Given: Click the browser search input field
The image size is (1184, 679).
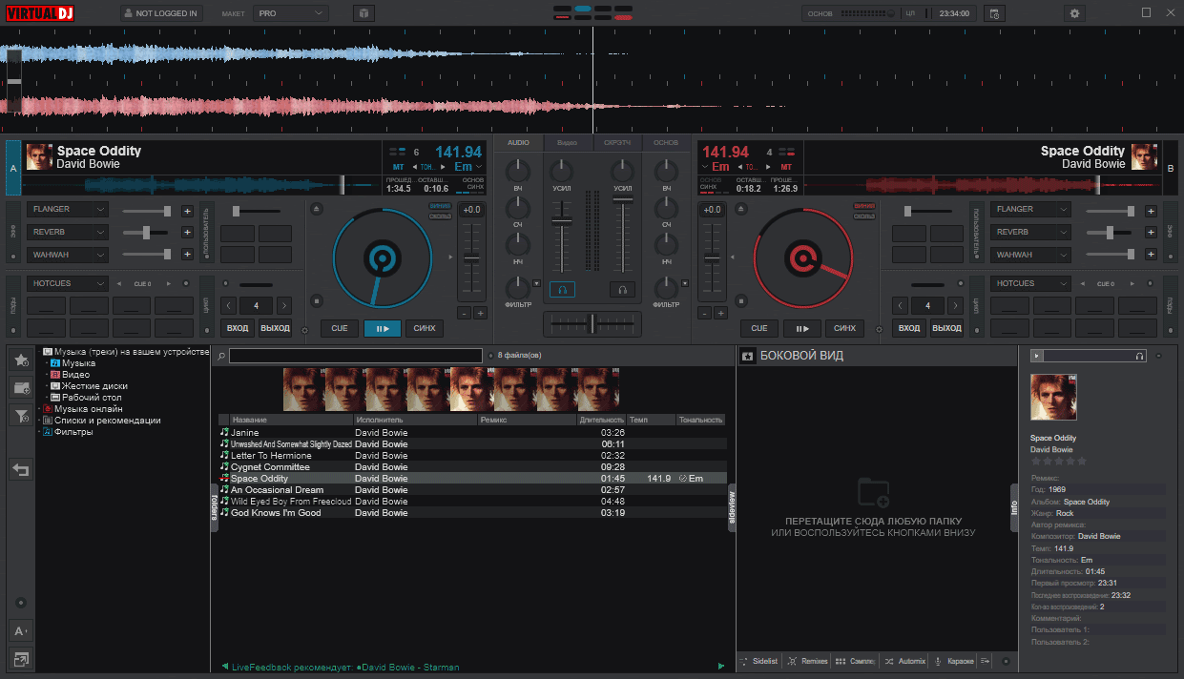Looking at the screenshot, I should pos(356,356).
